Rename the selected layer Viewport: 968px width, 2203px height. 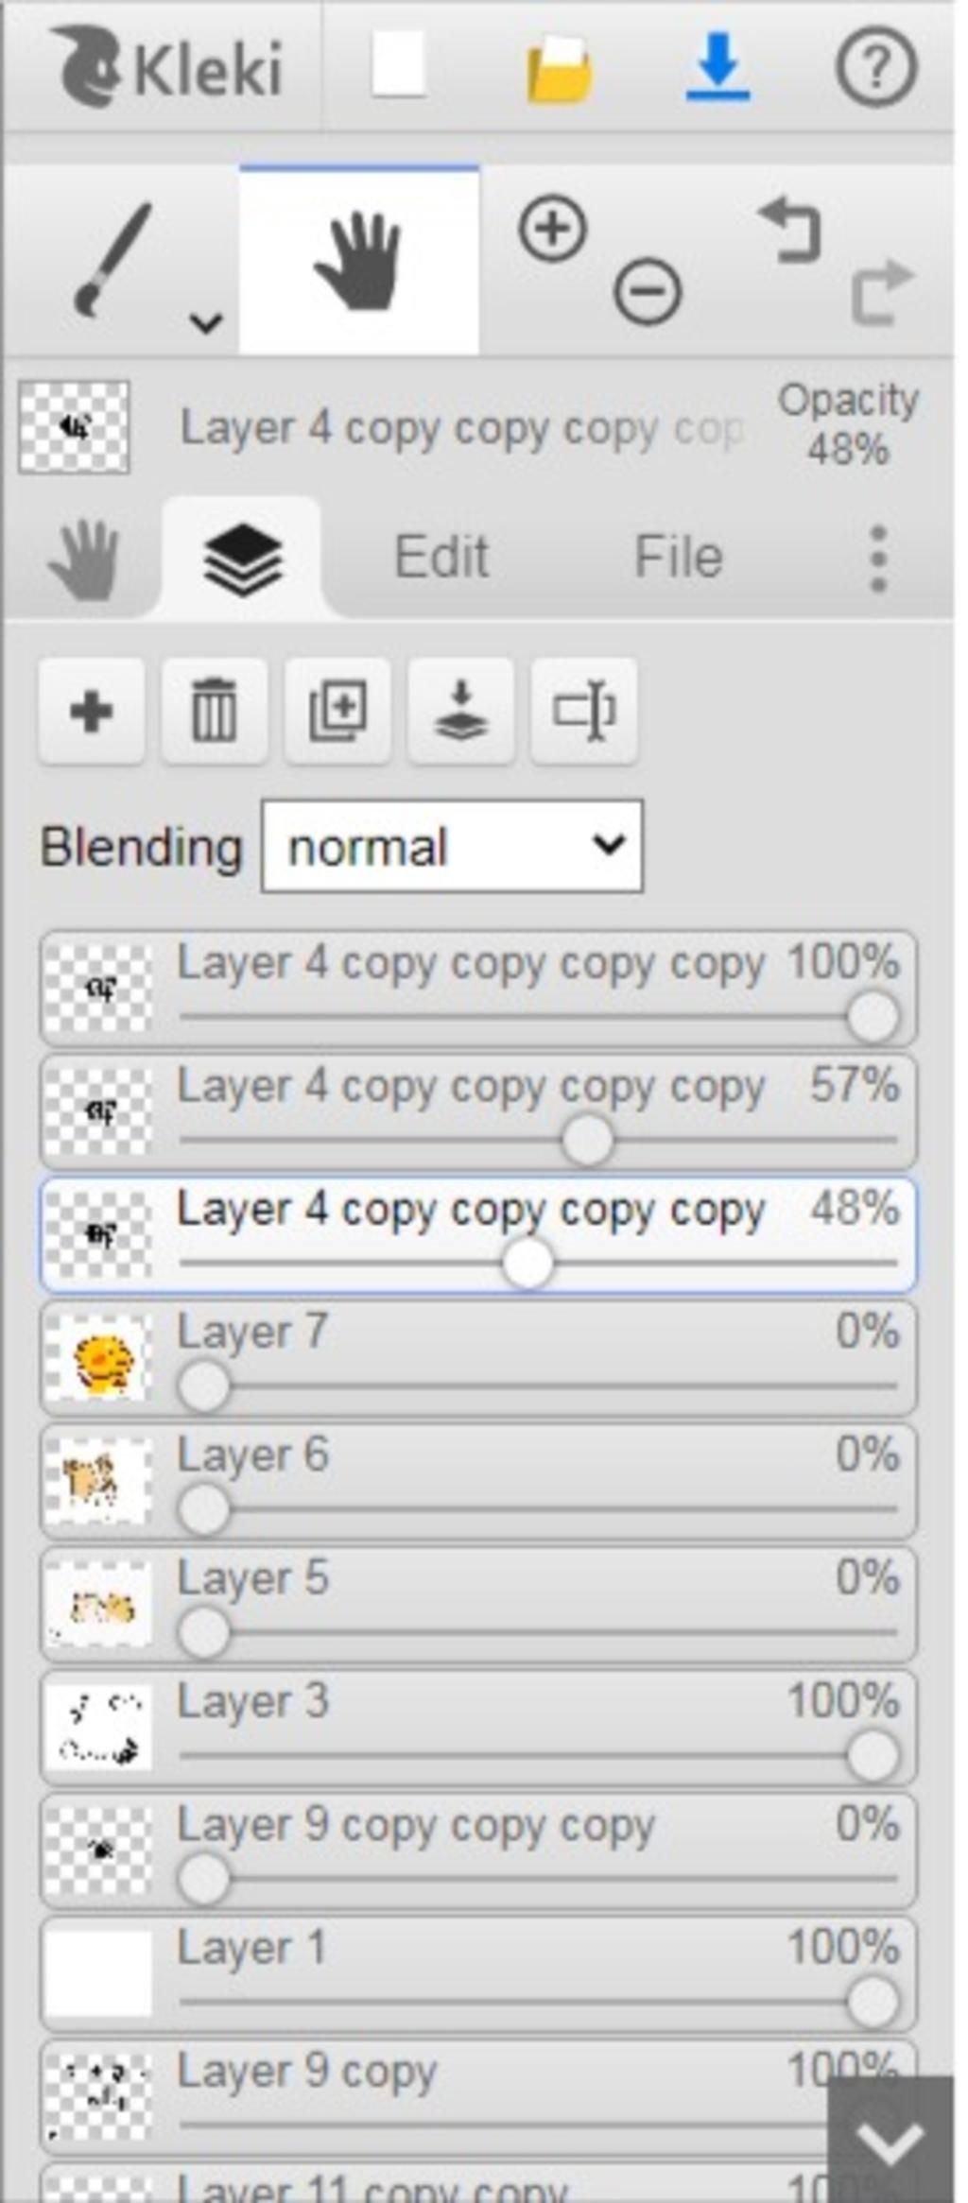[x=584, y=711]
